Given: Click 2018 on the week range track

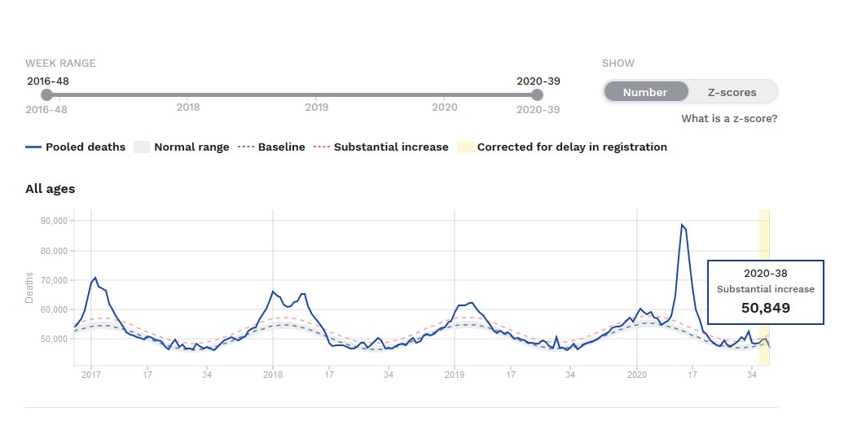Looking at the screenshot, I should click(x=188, y=107).
